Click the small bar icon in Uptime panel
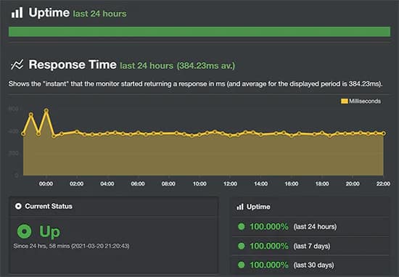This screenshot has height=277, width=399. point(240,207)
